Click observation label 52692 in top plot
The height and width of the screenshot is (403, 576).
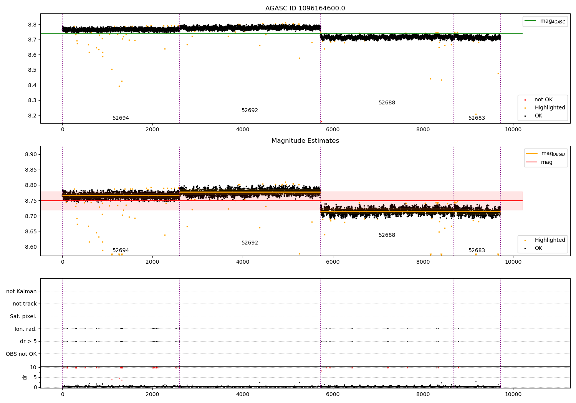250,111
